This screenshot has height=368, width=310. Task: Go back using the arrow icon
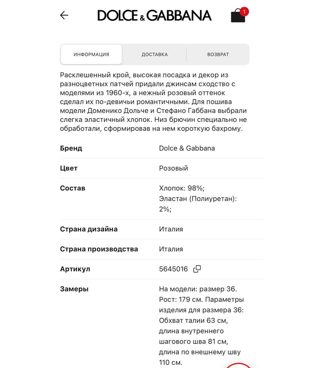64,15
